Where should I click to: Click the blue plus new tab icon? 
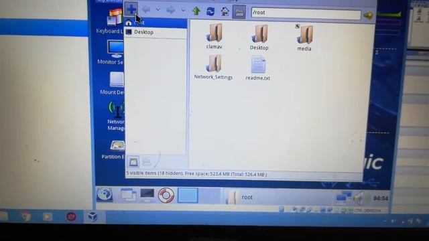131,9
